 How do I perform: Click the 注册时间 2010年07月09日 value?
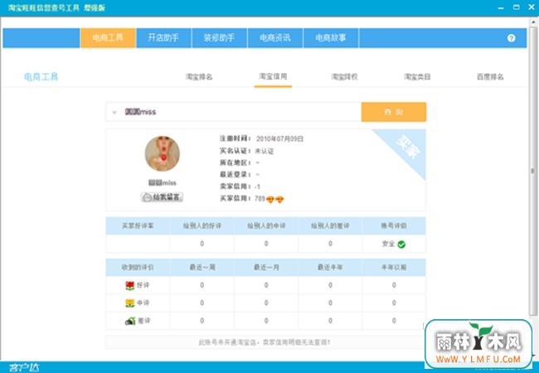279,139
